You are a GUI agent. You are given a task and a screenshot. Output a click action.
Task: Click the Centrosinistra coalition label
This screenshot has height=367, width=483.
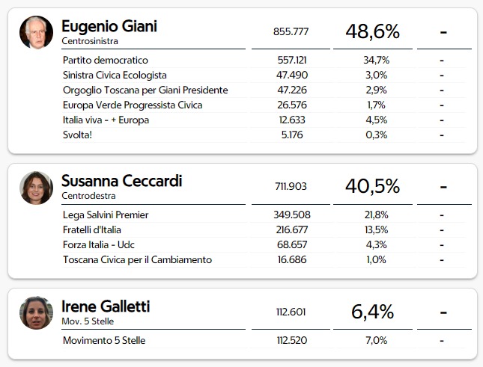(90, 41)
